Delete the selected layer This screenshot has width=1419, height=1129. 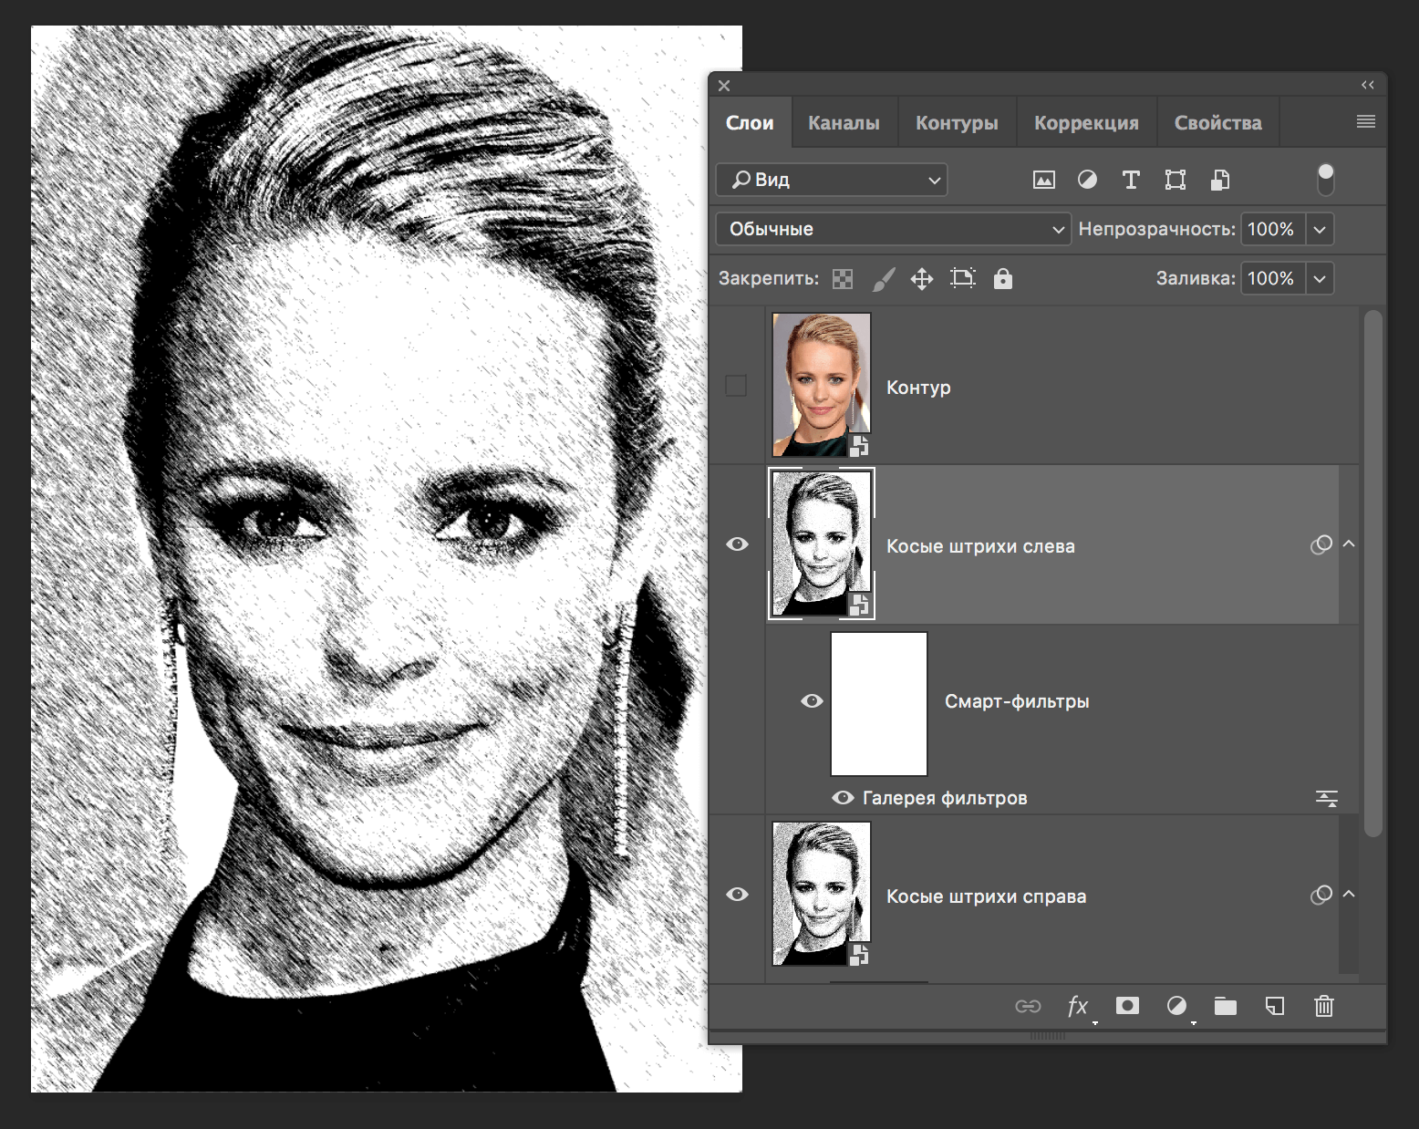pos(1323,1006)
